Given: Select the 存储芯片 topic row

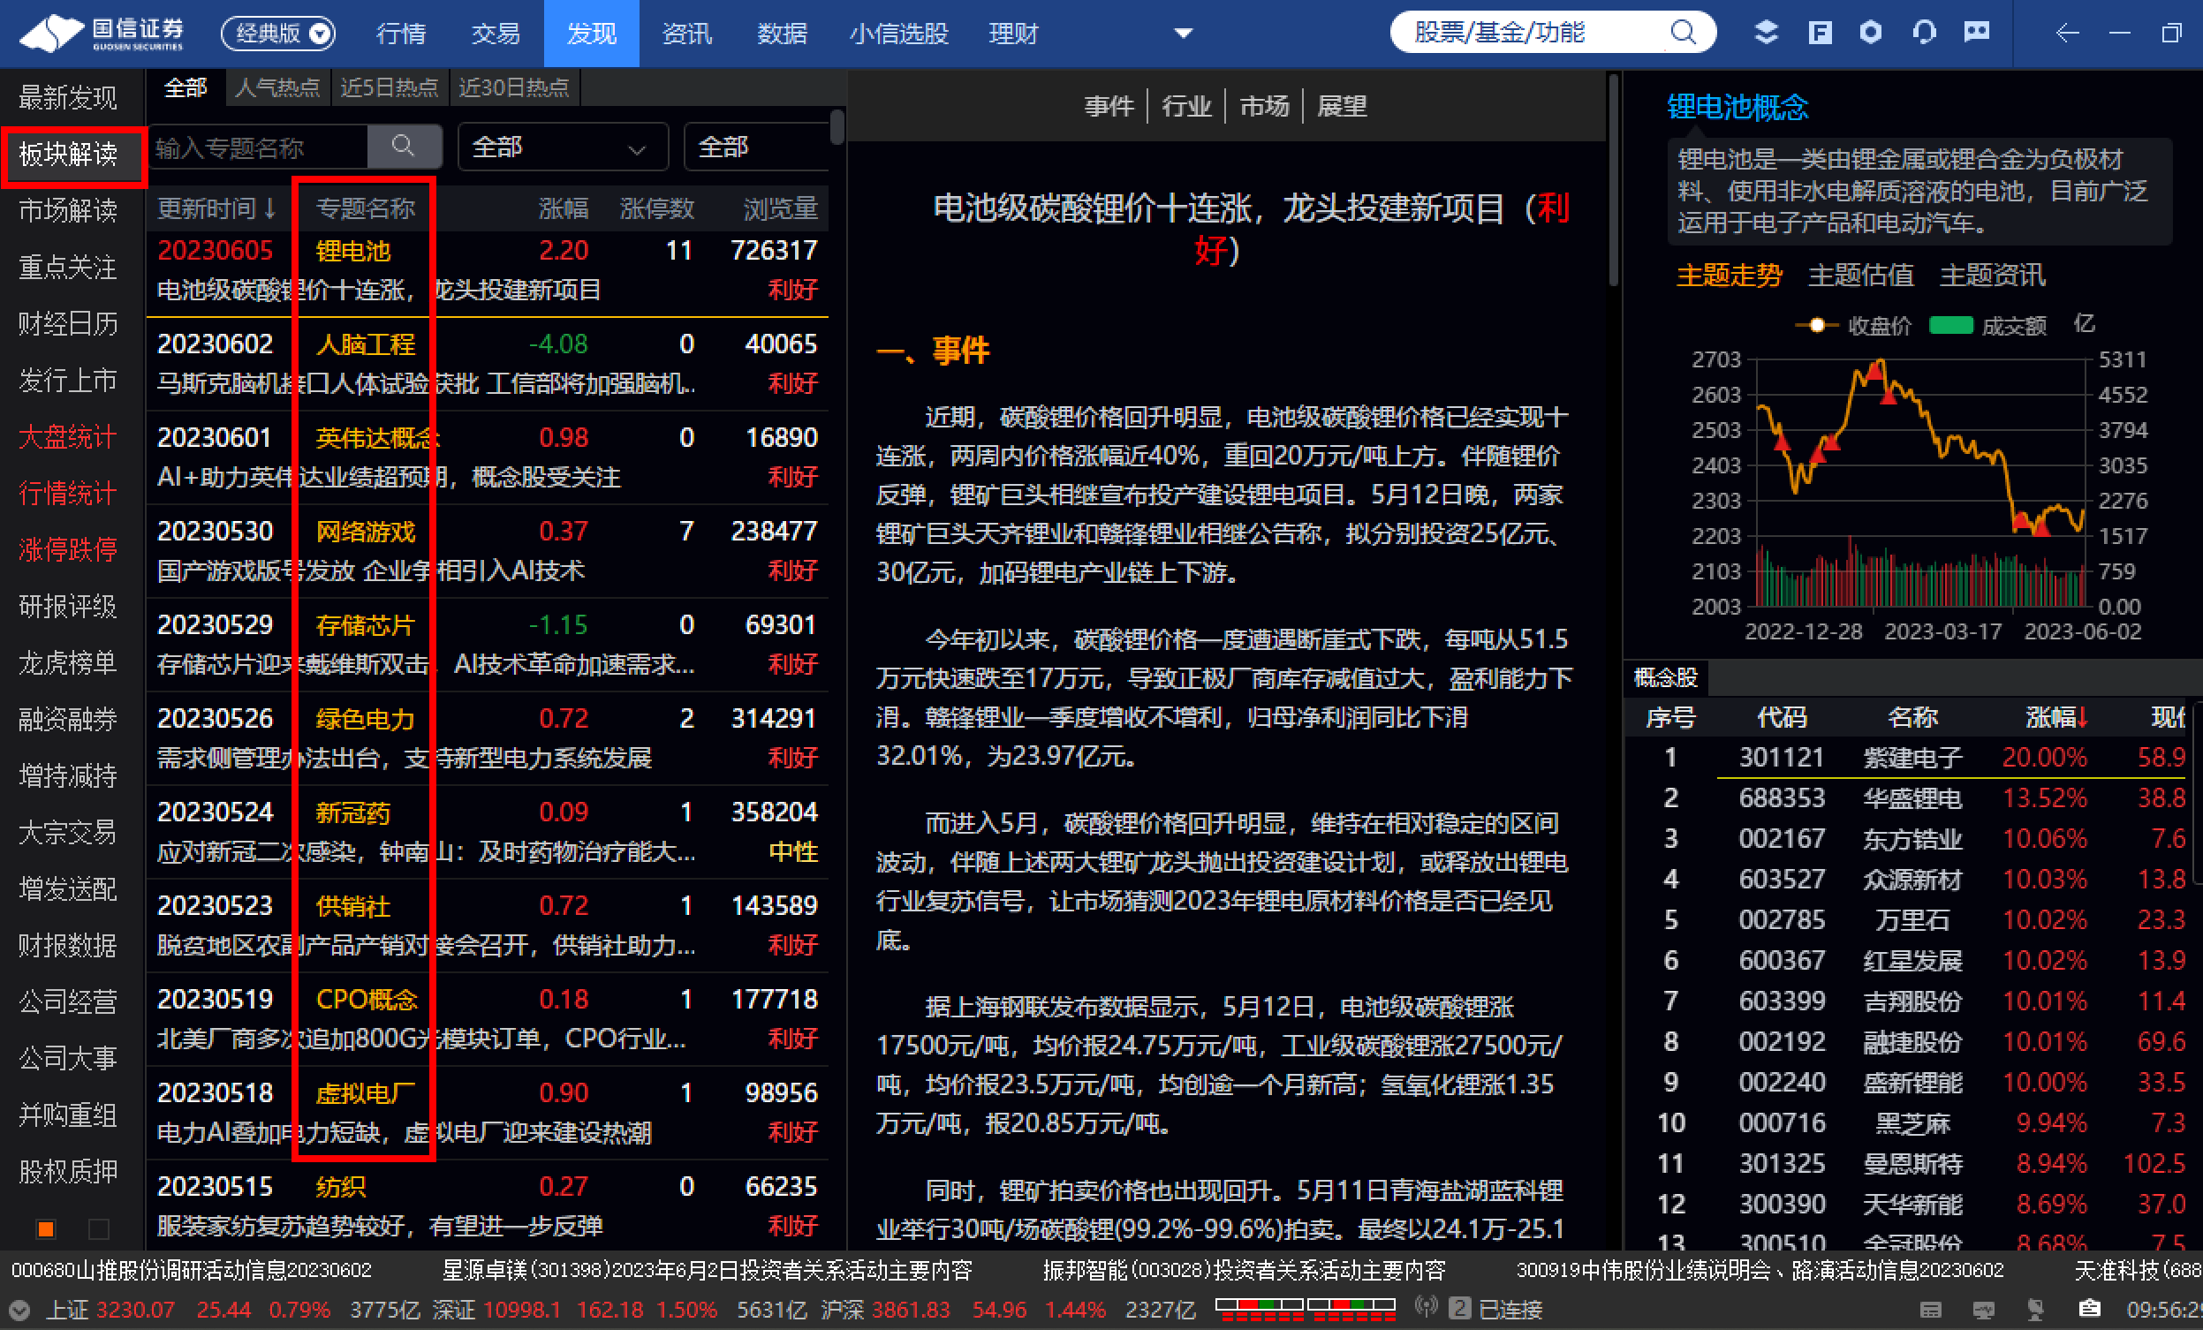Looking at the screenshot, I should 488,645.
